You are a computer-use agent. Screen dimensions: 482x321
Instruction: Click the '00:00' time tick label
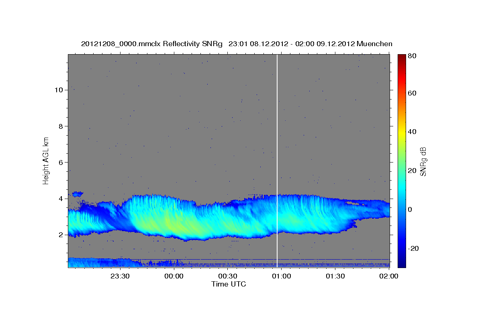[174, 276]
